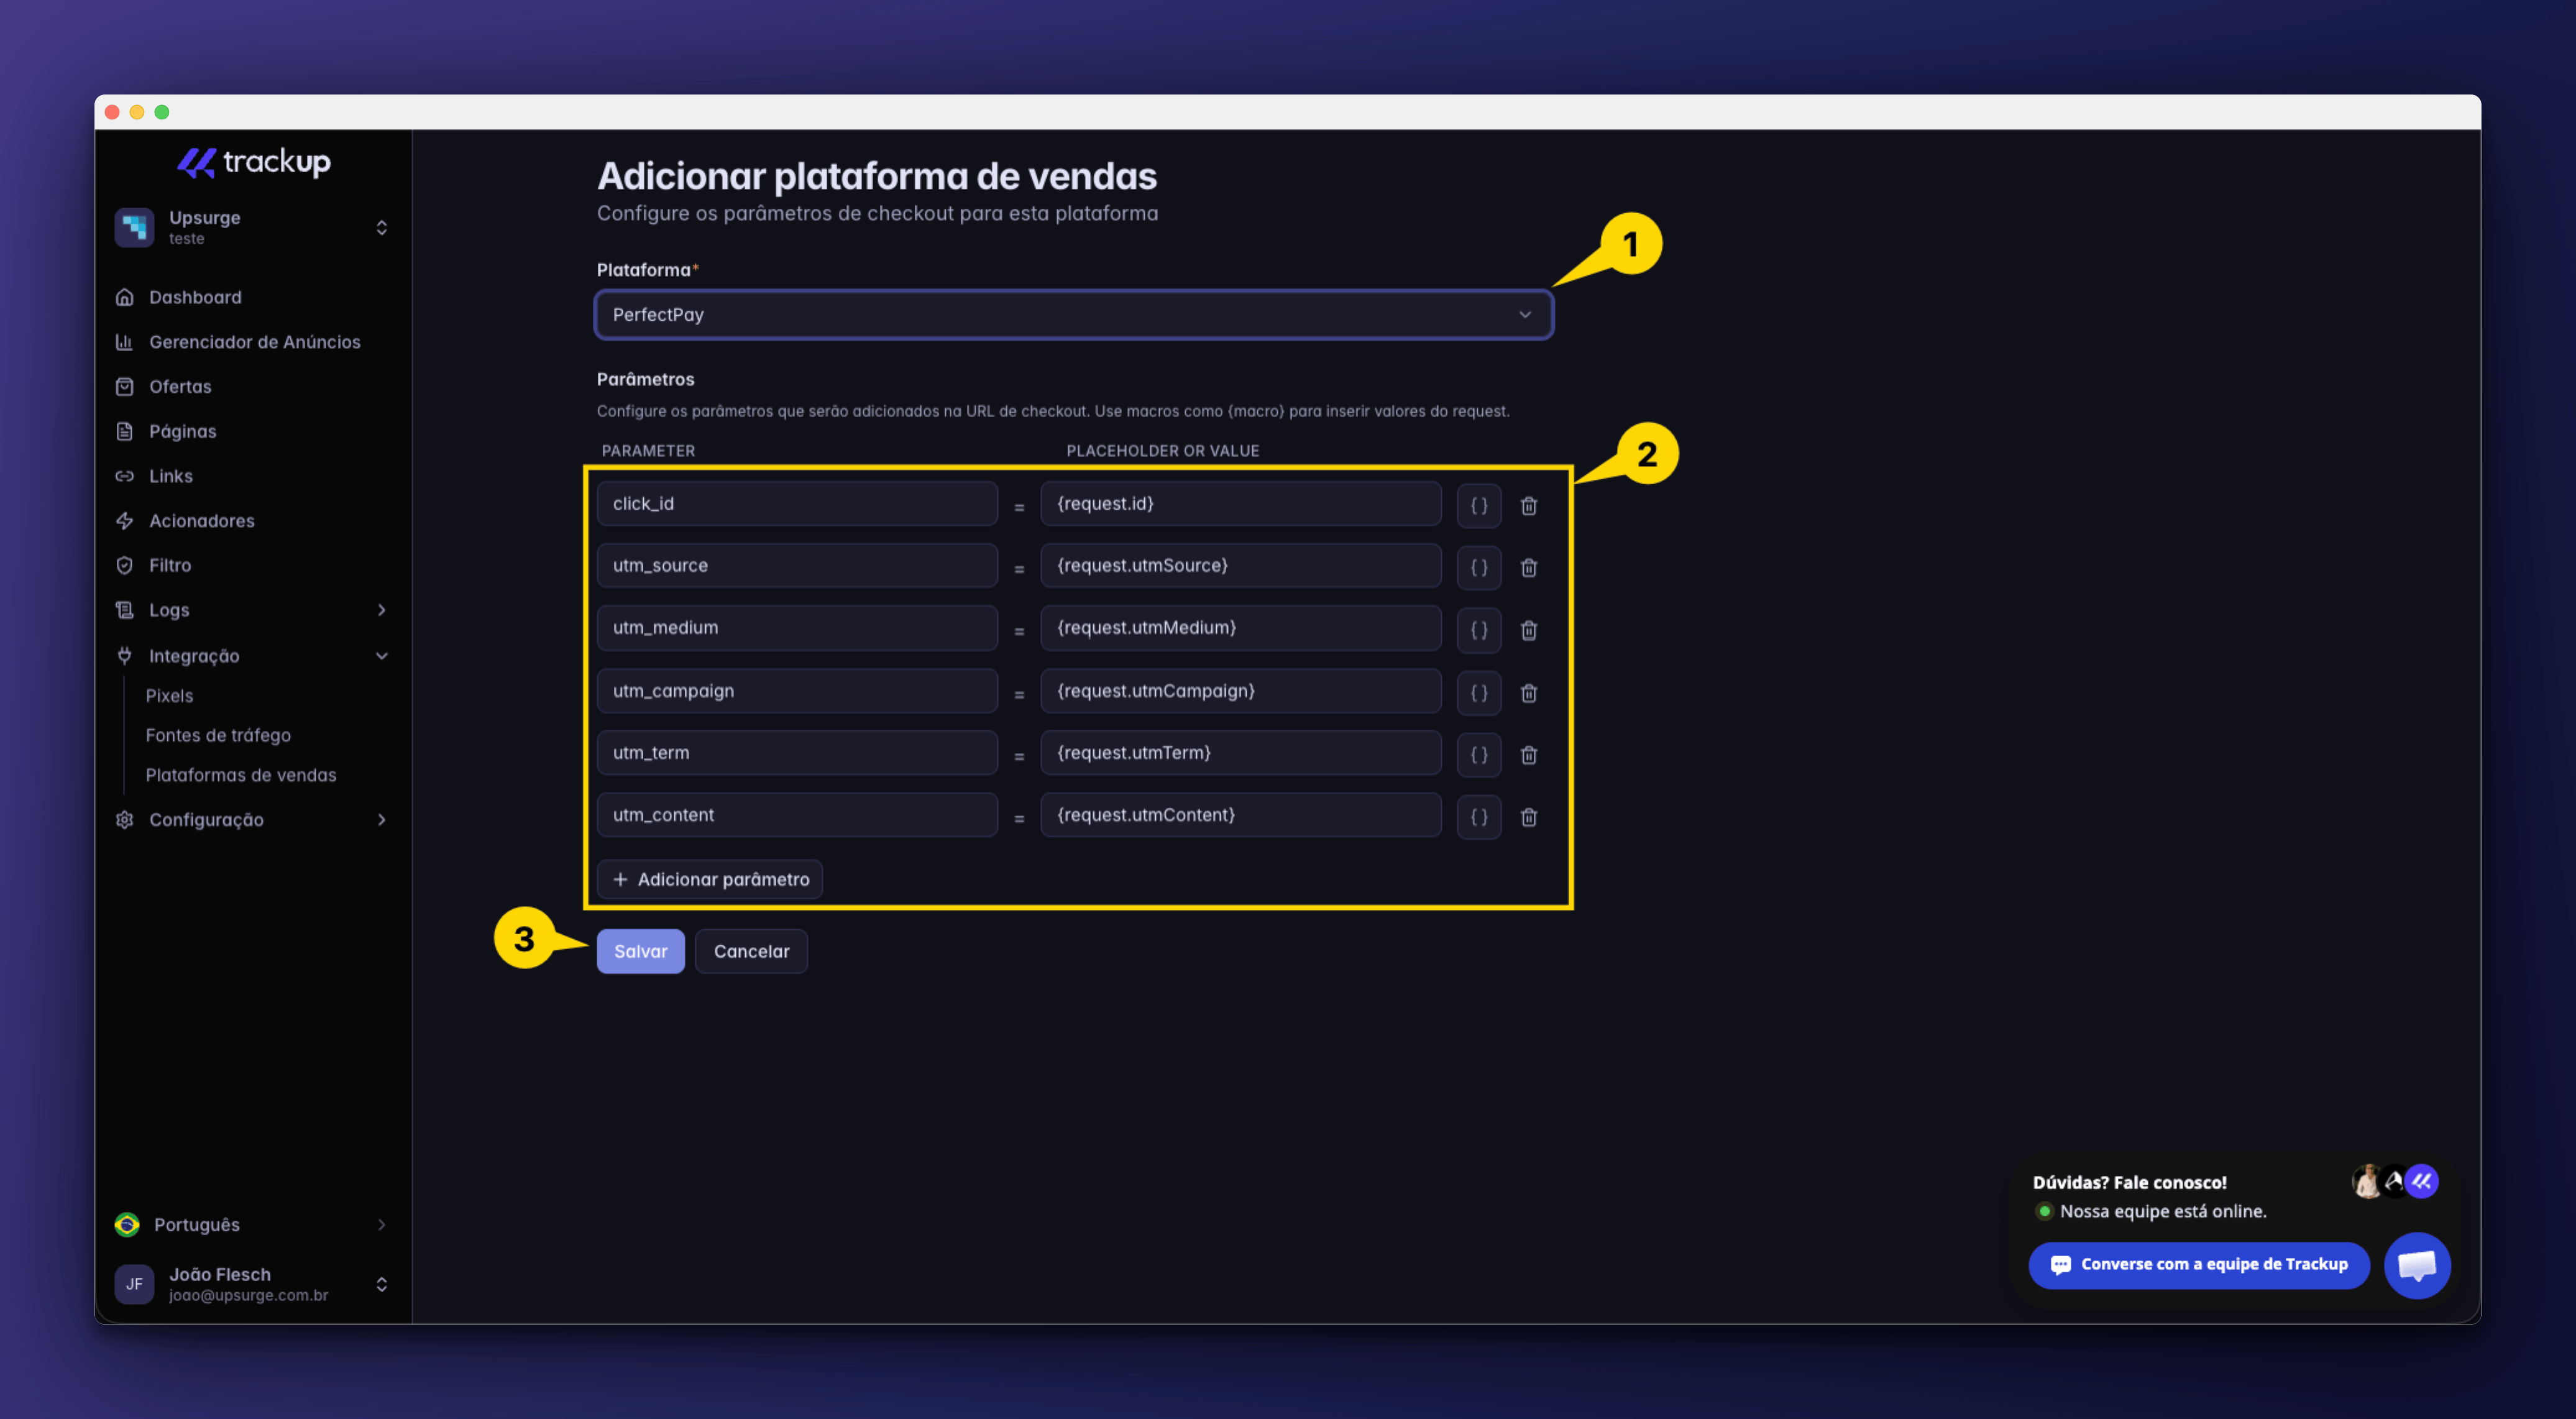Open Pixels under Integração
The height and width of the screenshot is (1419, 2576).
click(169, 696)
